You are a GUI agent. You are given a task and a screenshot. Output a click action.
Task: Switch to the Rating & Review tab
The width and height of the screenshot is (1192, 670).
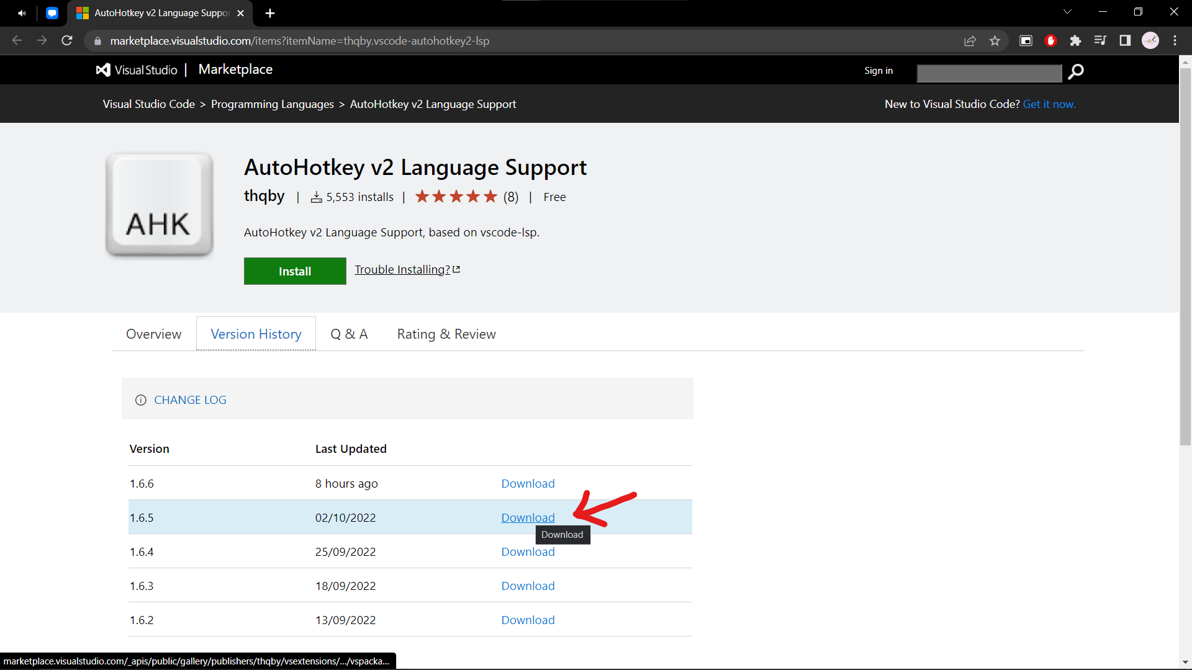446,334
